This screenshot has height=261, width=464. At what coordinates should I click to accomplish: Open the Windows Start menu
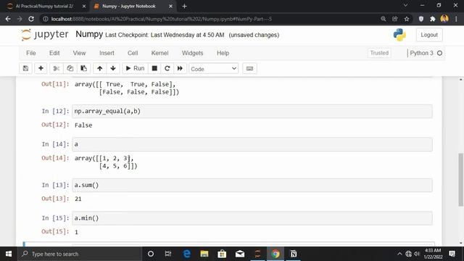click(x=9, y=254)
